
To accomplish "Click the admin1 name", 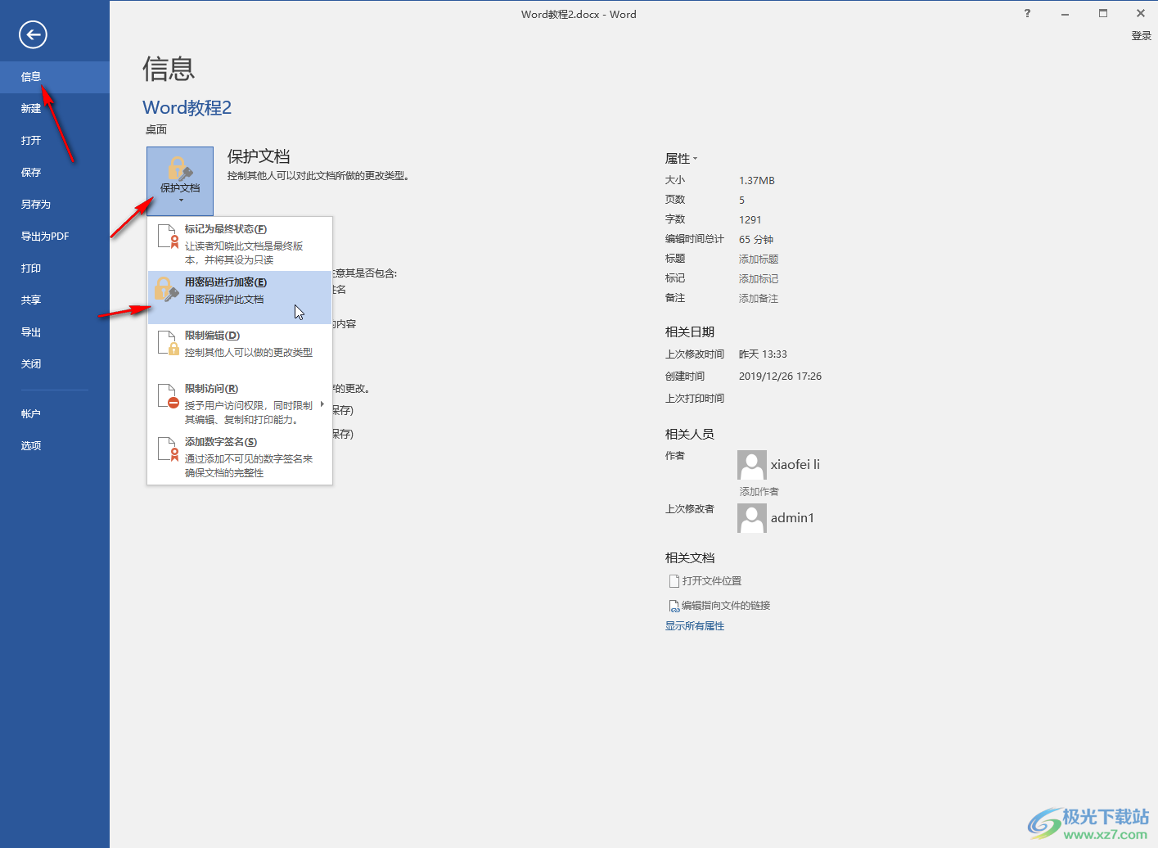I will 792,518.
